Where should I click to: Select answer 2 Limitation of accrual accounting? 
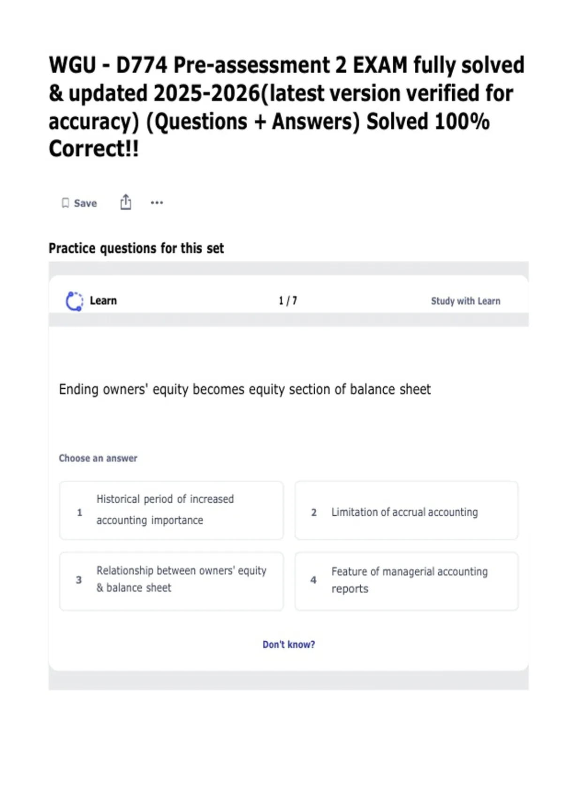click(406, 510)
